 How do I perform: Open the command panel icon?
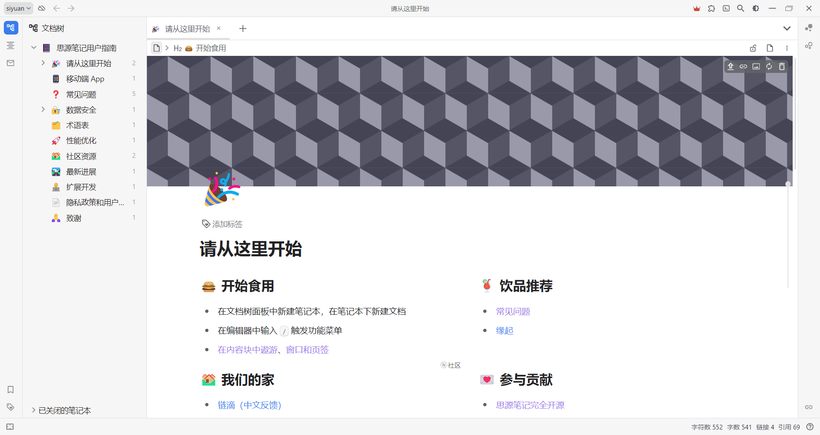point(726,8)
